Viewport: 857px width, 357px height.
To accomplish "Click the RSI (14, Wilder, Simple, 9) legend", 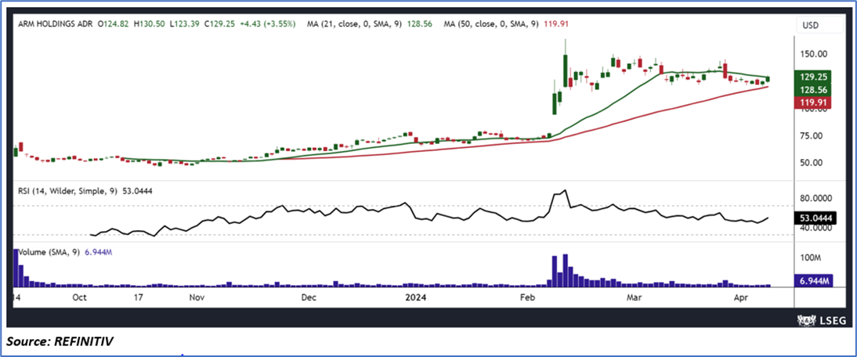I will tap(67, 191).
